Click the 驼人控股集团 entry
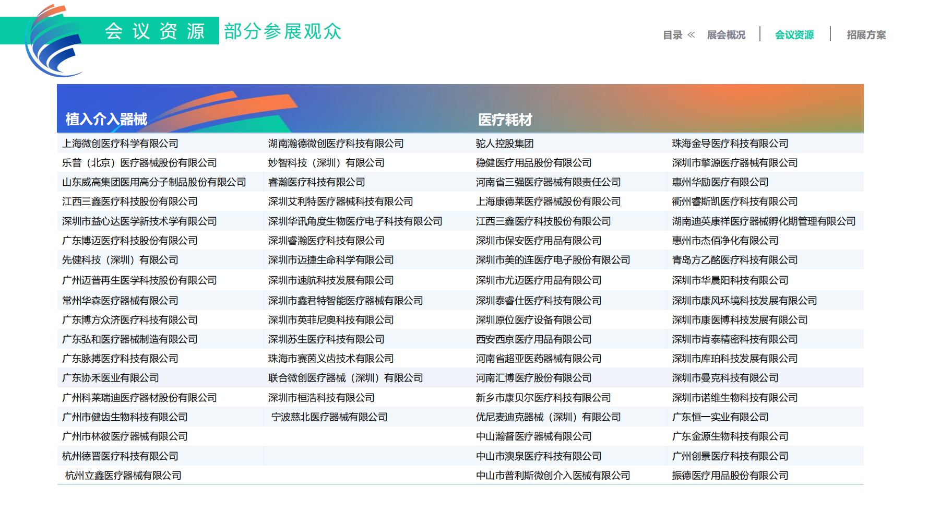Viewport: 928px width, 522px height. coord(504,144)
